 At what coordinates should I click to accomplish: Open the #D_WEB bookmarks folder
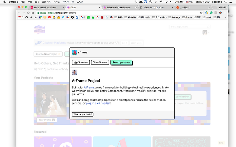130,17
